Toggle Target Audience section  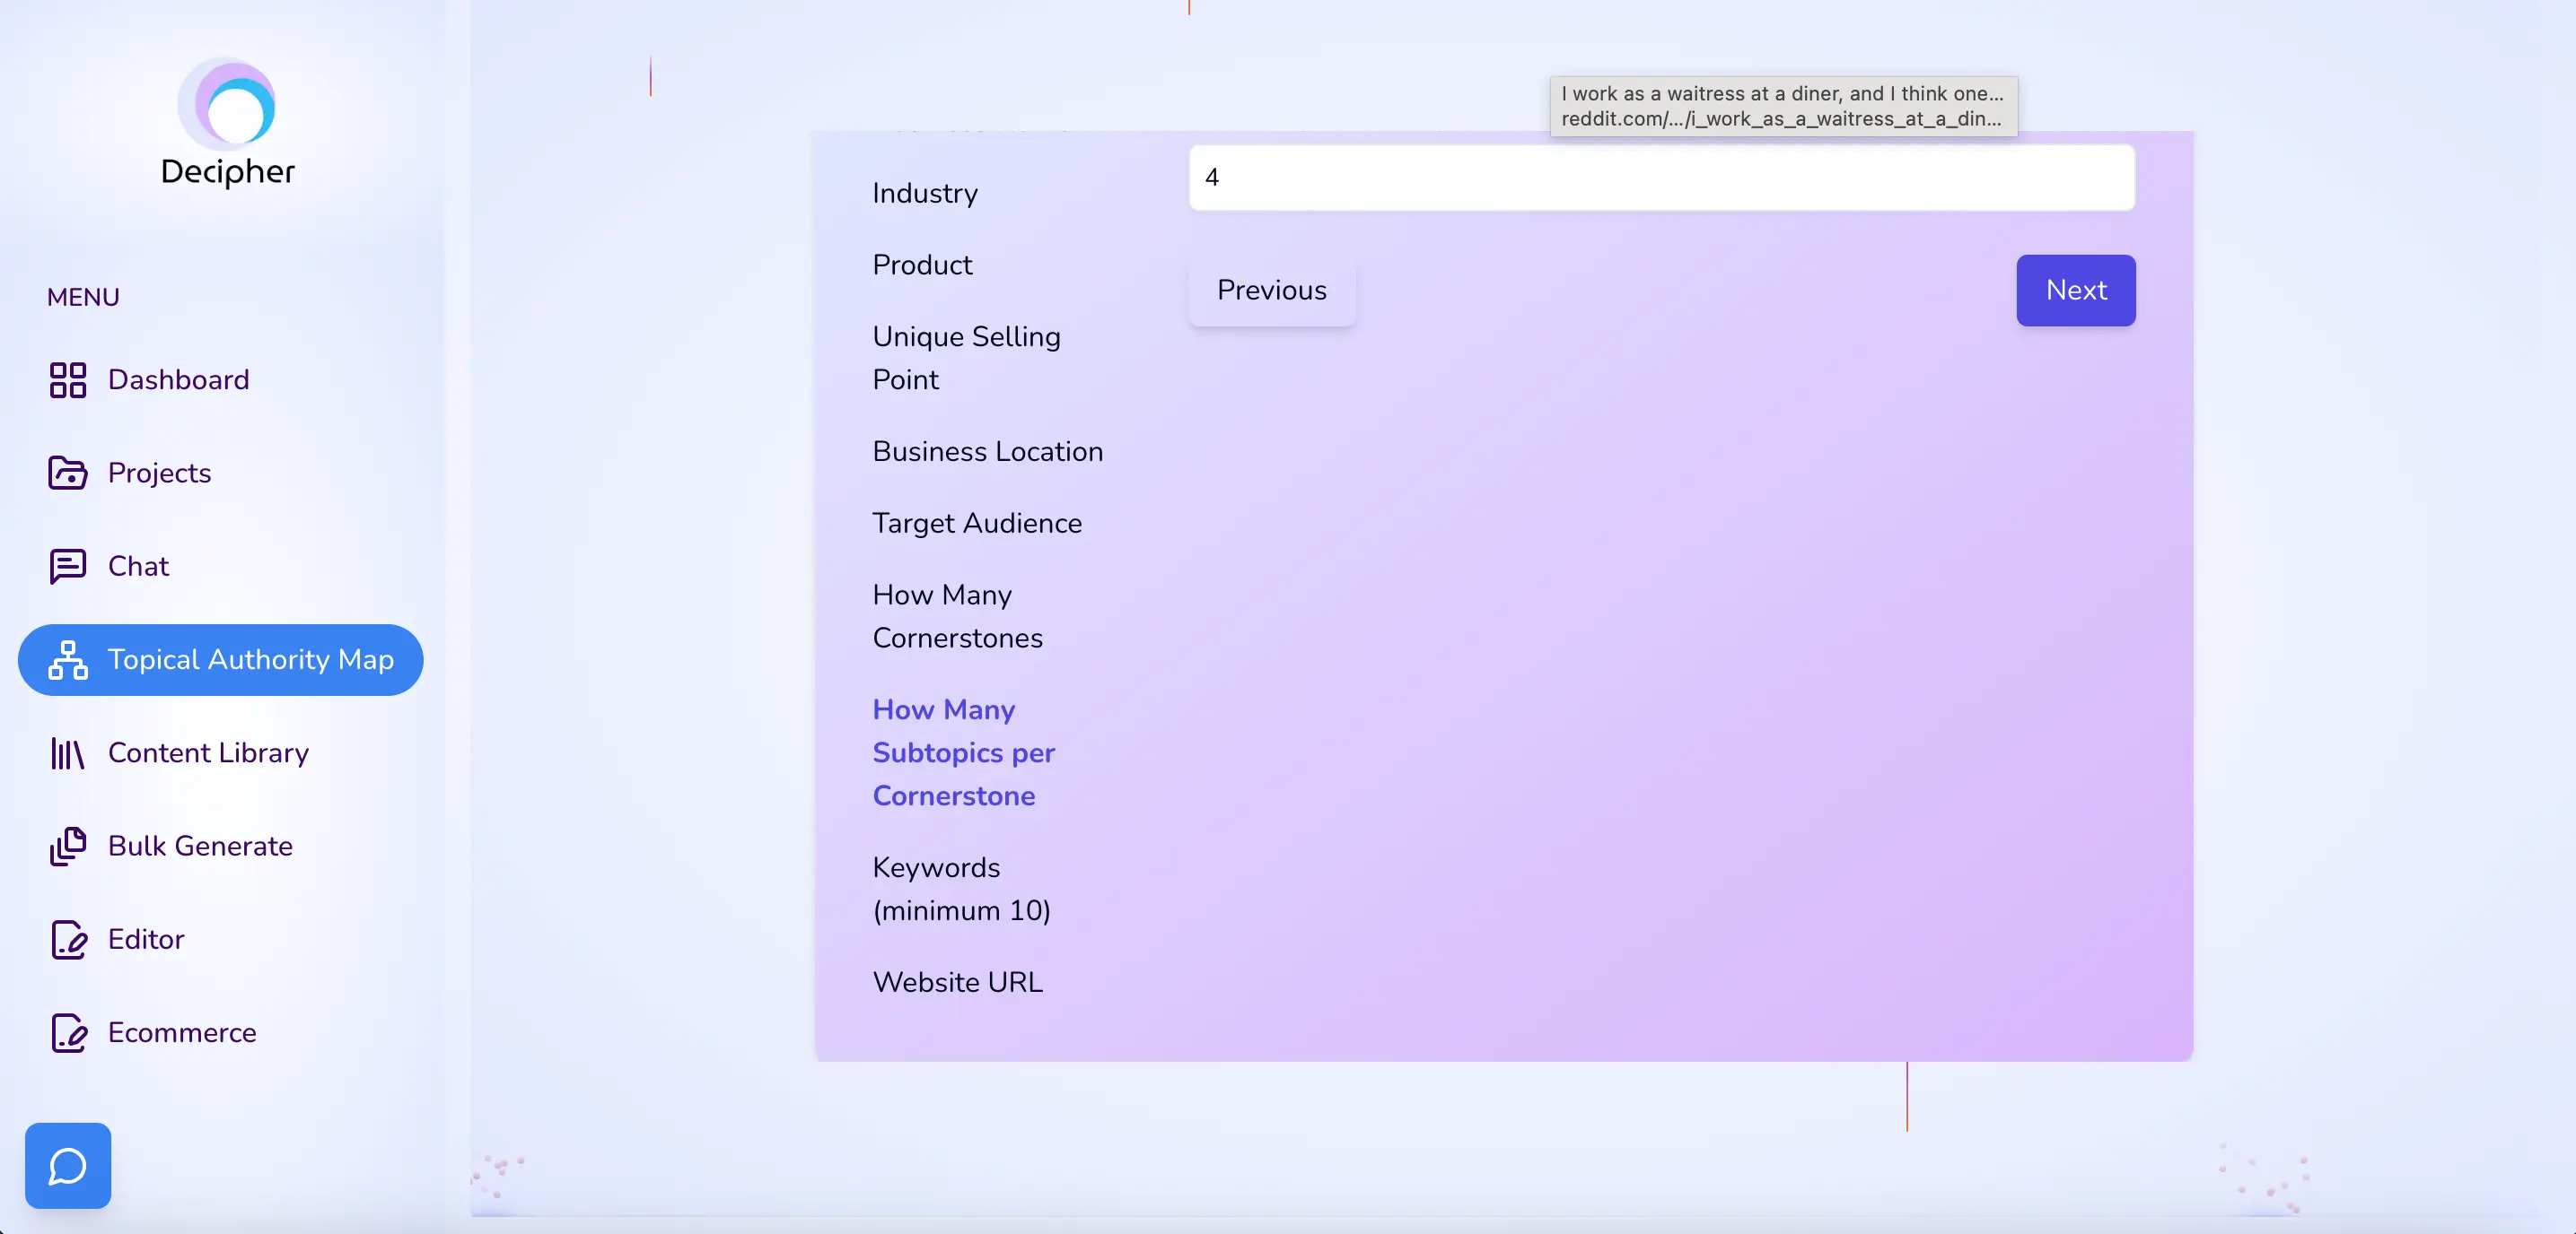coord(977,524)
